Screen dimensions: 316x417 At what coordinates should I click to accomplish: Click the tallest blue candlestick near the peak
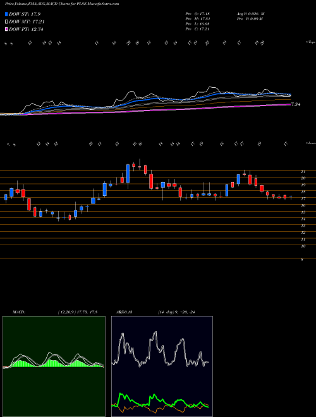pyautogui.click(x=128, y=173)
